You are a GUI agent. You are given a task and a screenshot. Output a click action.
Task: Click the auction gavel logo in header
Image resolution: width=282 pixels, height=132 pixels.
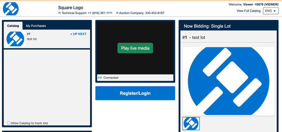[11, 8]
